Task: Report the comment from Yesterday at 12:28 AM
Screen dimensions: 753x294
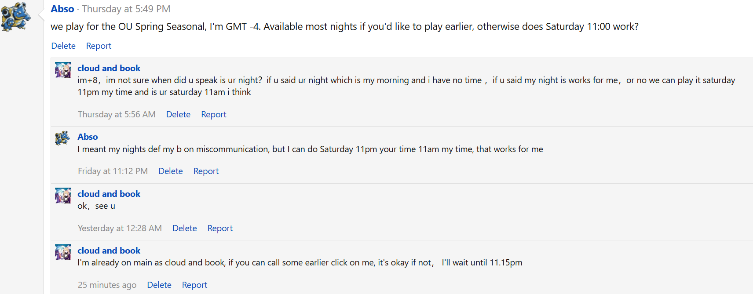Action: (220, 228)
